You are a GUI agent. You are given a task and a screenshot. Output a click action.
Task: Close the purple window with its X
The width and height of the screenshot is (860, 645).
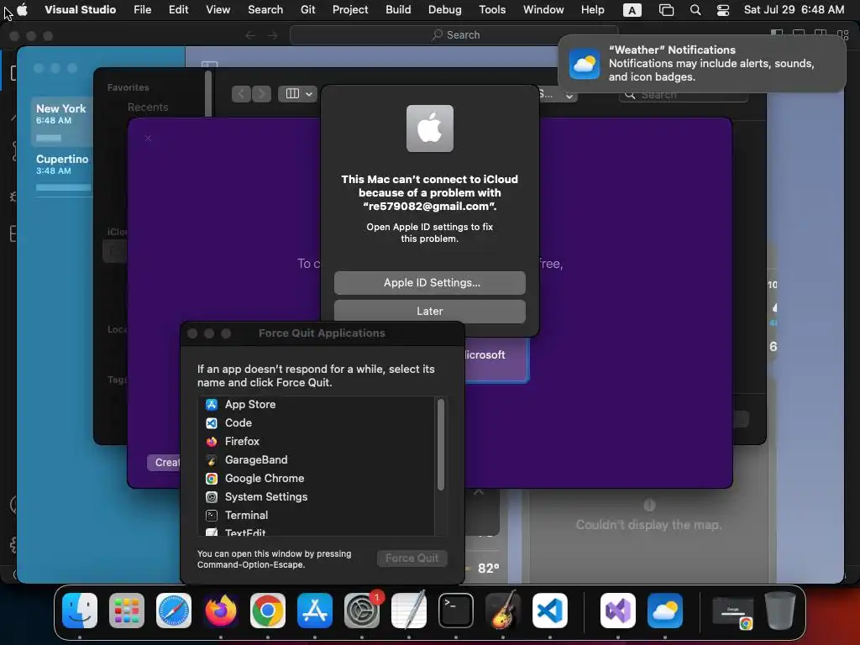pyautogui.click(x=148, y=139)
